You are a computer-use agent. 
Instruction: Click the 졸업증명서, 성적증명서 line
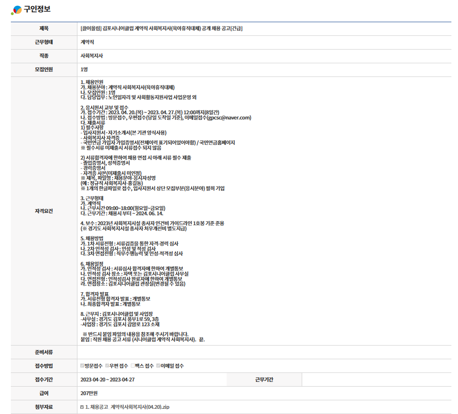(x=105, y=163)
